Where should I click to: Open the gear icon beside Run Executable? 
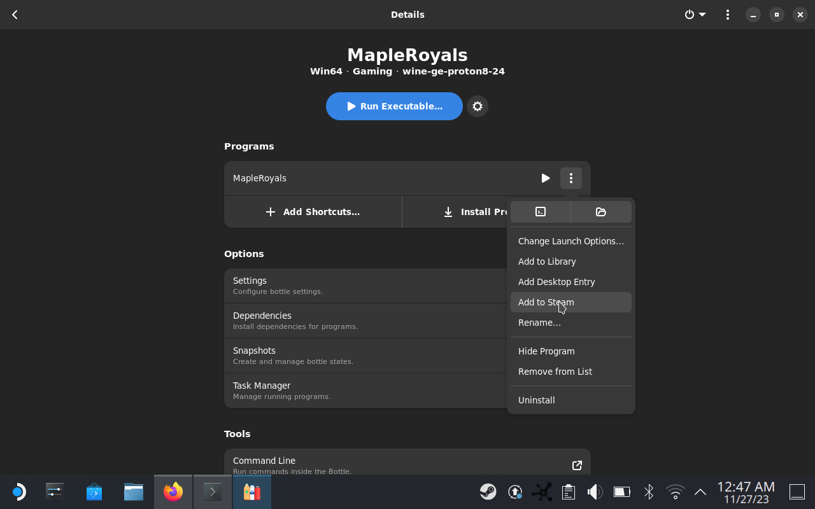[478, 106]
